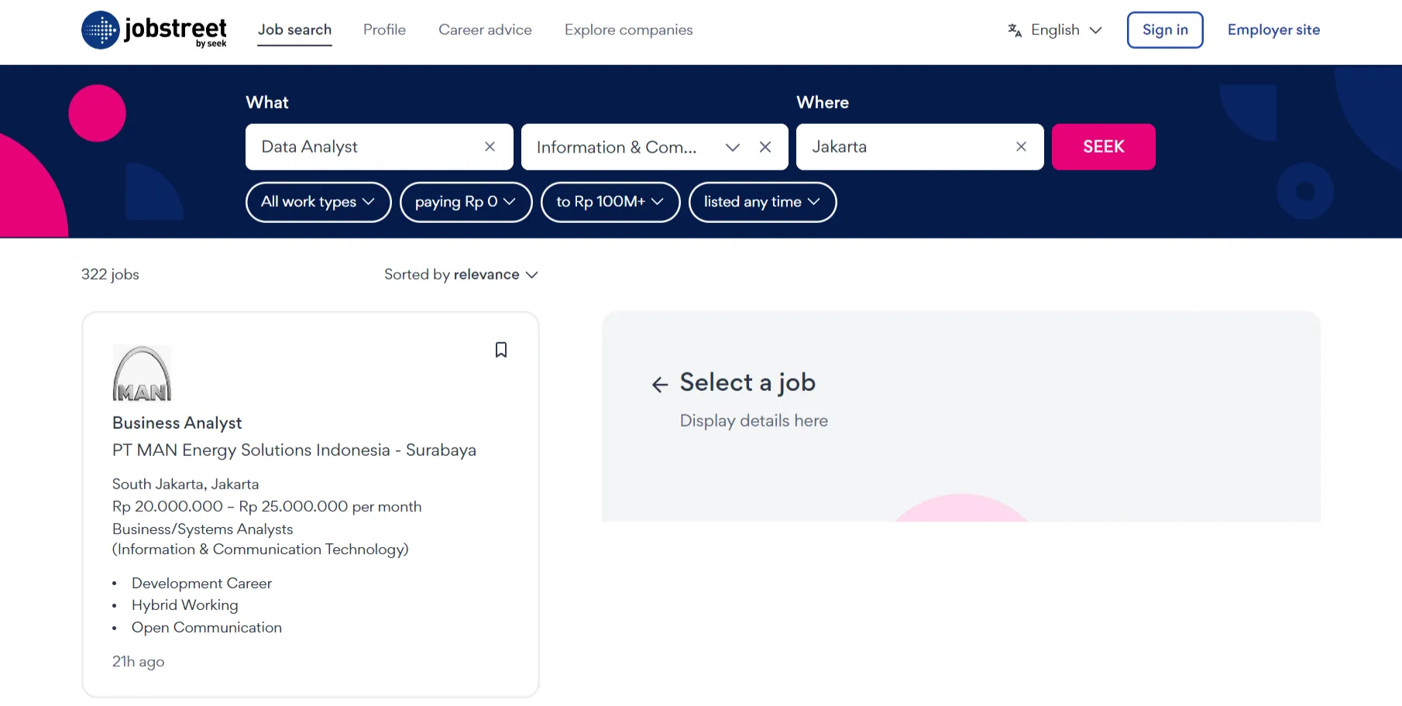Expand the Information & Com... classification dropdown
The width and height of the screenshot is (1402, 706).
click(x=732, y=147)
